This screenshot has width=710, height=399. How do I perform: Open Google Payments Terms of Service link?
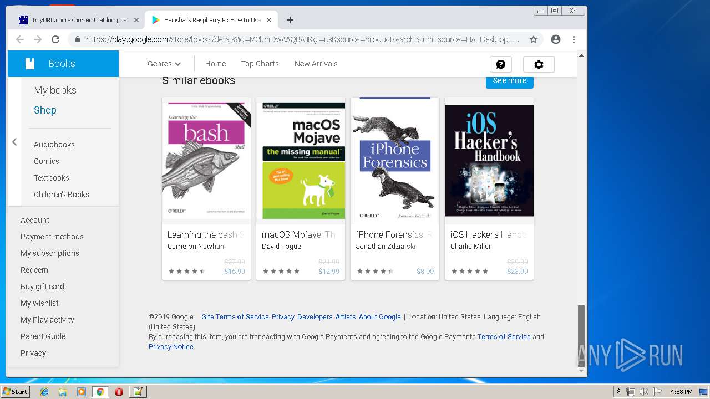click(504, 337)
